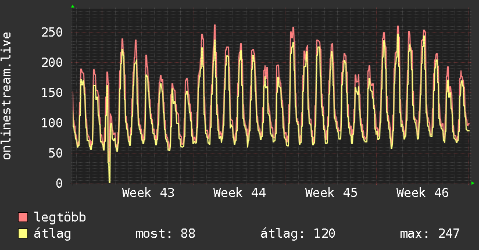Viewport: 479px width, 250px height.
Task: Click the yellow átlag legend swatch
Action: (x=23, y=234)
